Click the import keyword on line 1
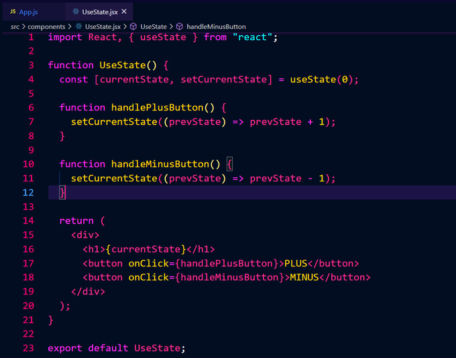This screenshot has width=456, height=358. tap(65, 37)
